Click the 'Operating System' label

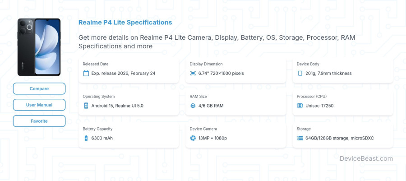99,96
